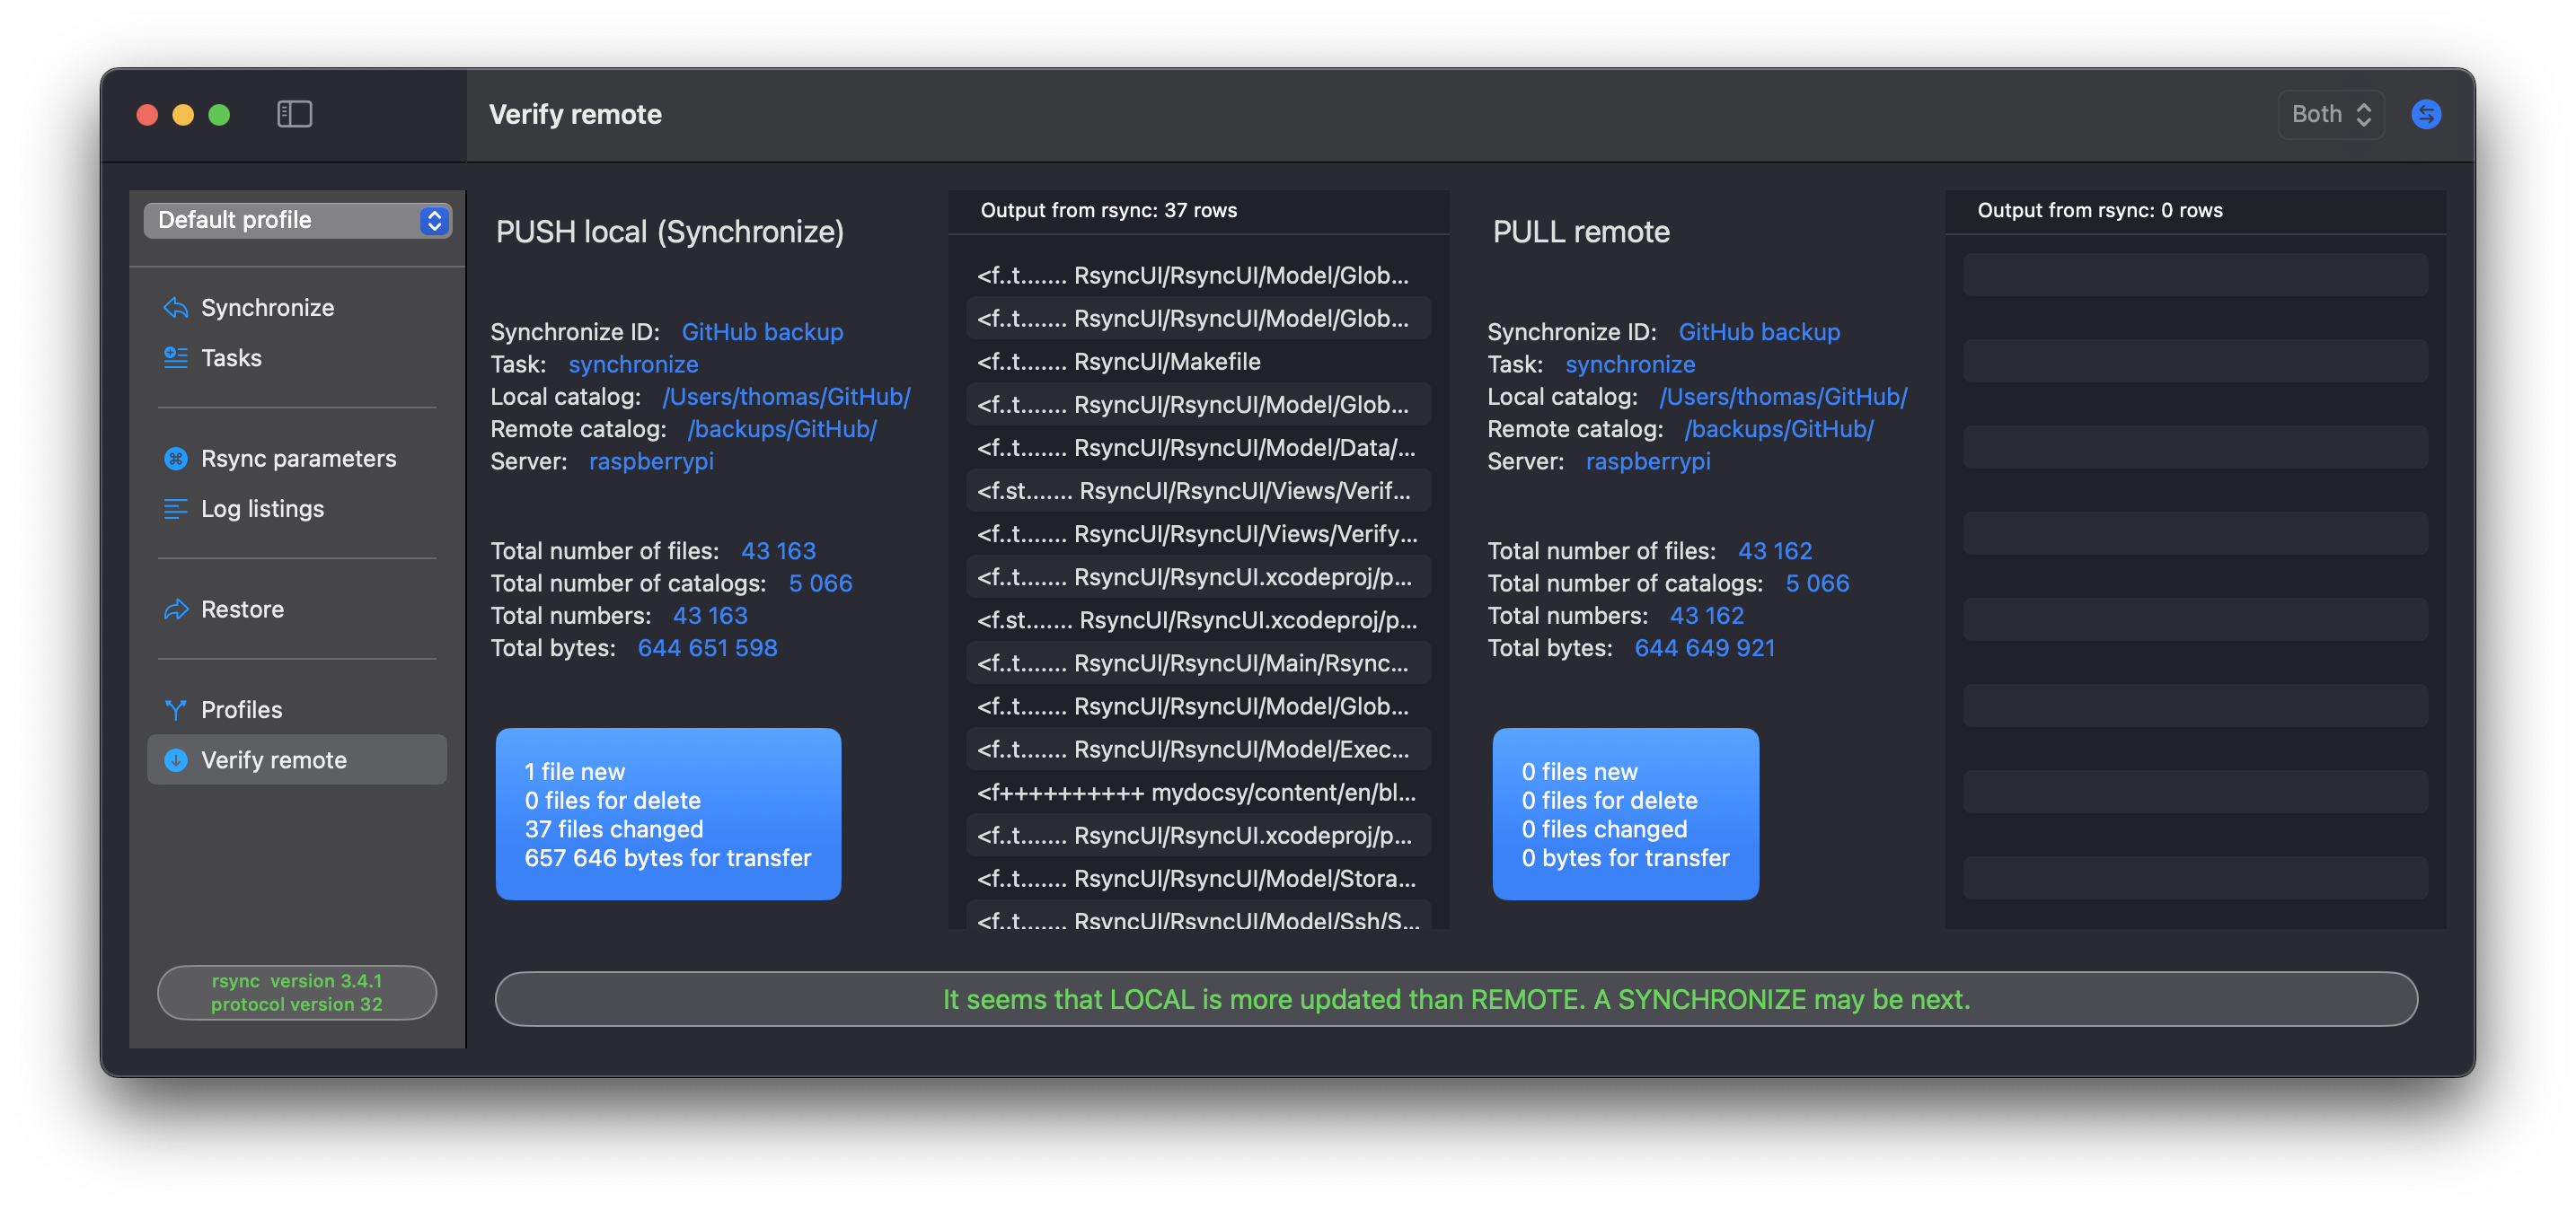Click the rsync version 3.4.1 badge

coord(297,991)
